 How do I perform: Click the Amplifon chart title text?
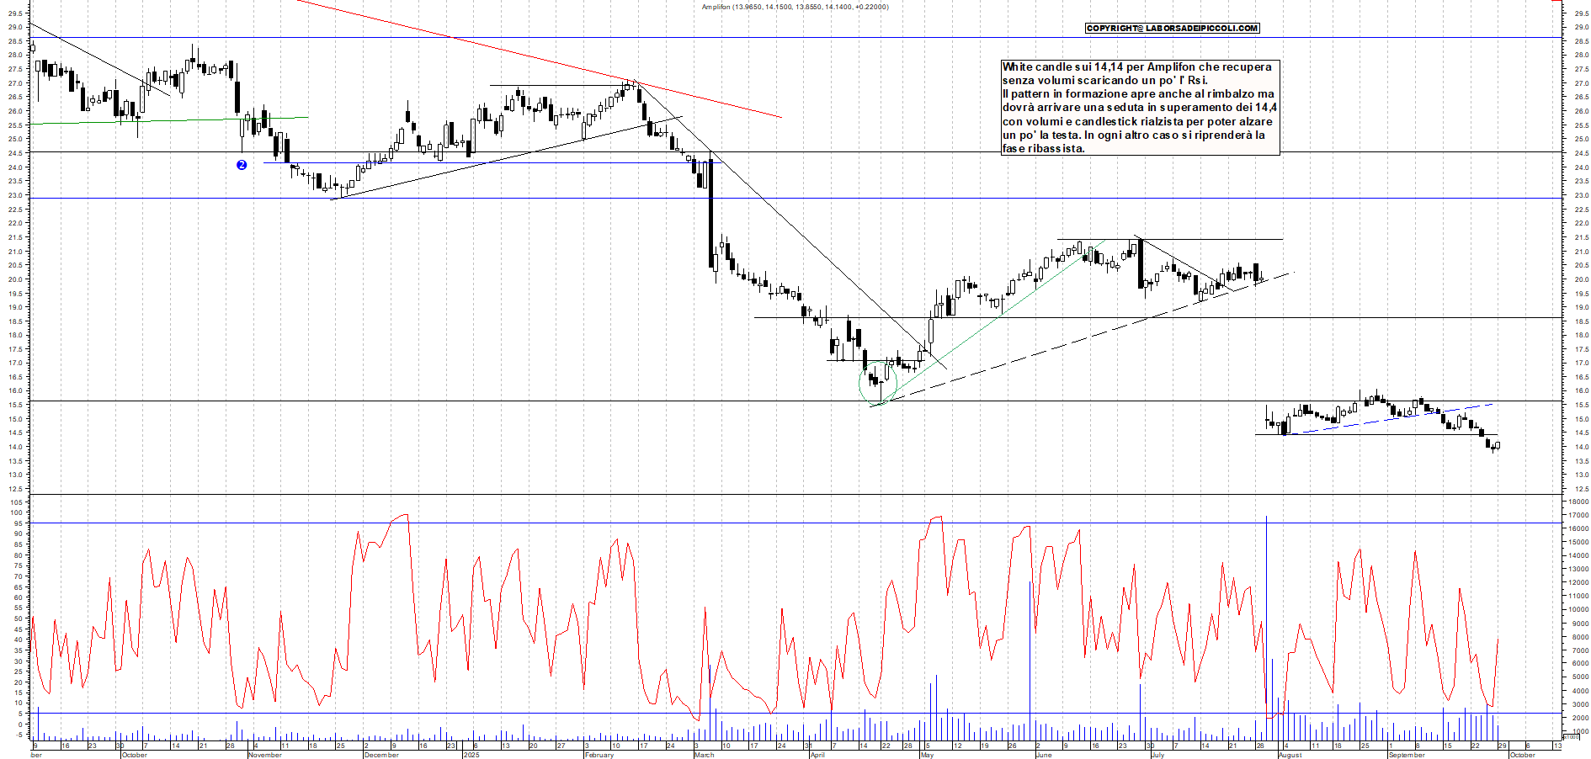point(795,7)
